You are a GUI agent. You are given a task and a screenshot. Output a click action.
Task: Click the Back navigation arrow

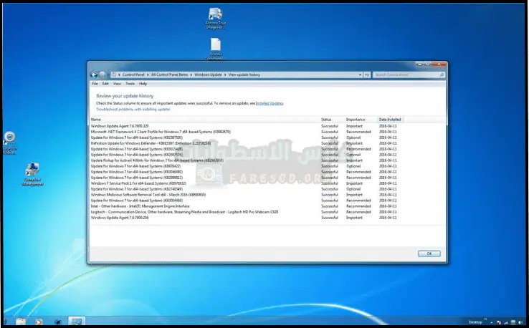pyautogui.click(x=95, y=74)
